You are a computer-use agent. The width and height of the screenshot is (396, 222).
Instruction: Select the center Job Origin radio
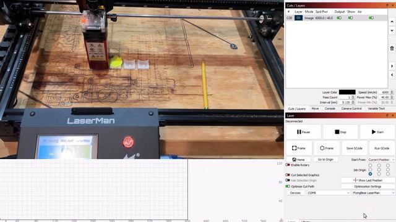[x=379, y=170]
